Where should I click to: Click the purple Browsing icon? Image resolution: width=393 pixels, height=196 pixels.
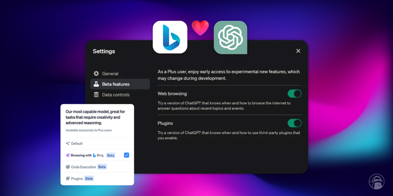tap(68, 155)
